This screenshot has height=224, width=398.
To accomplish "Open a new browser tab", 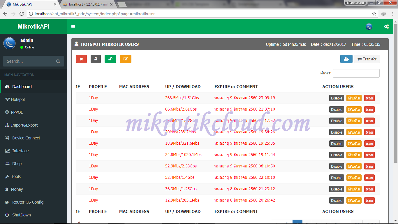I will click(x=122, y=4).
